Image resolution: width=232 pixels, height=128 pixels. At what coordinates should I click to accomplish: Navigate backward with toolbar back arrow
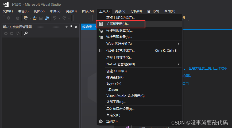coord(9,18)
